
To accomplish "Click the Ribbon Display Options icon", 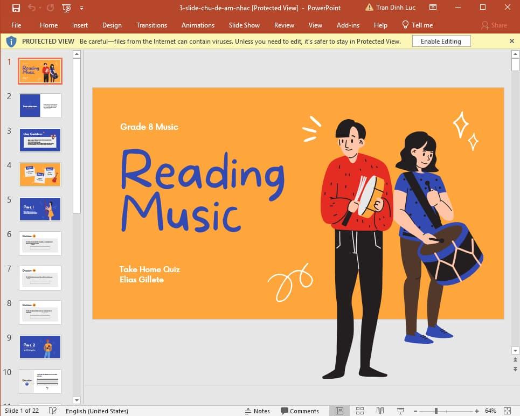I will pos(433,8).
